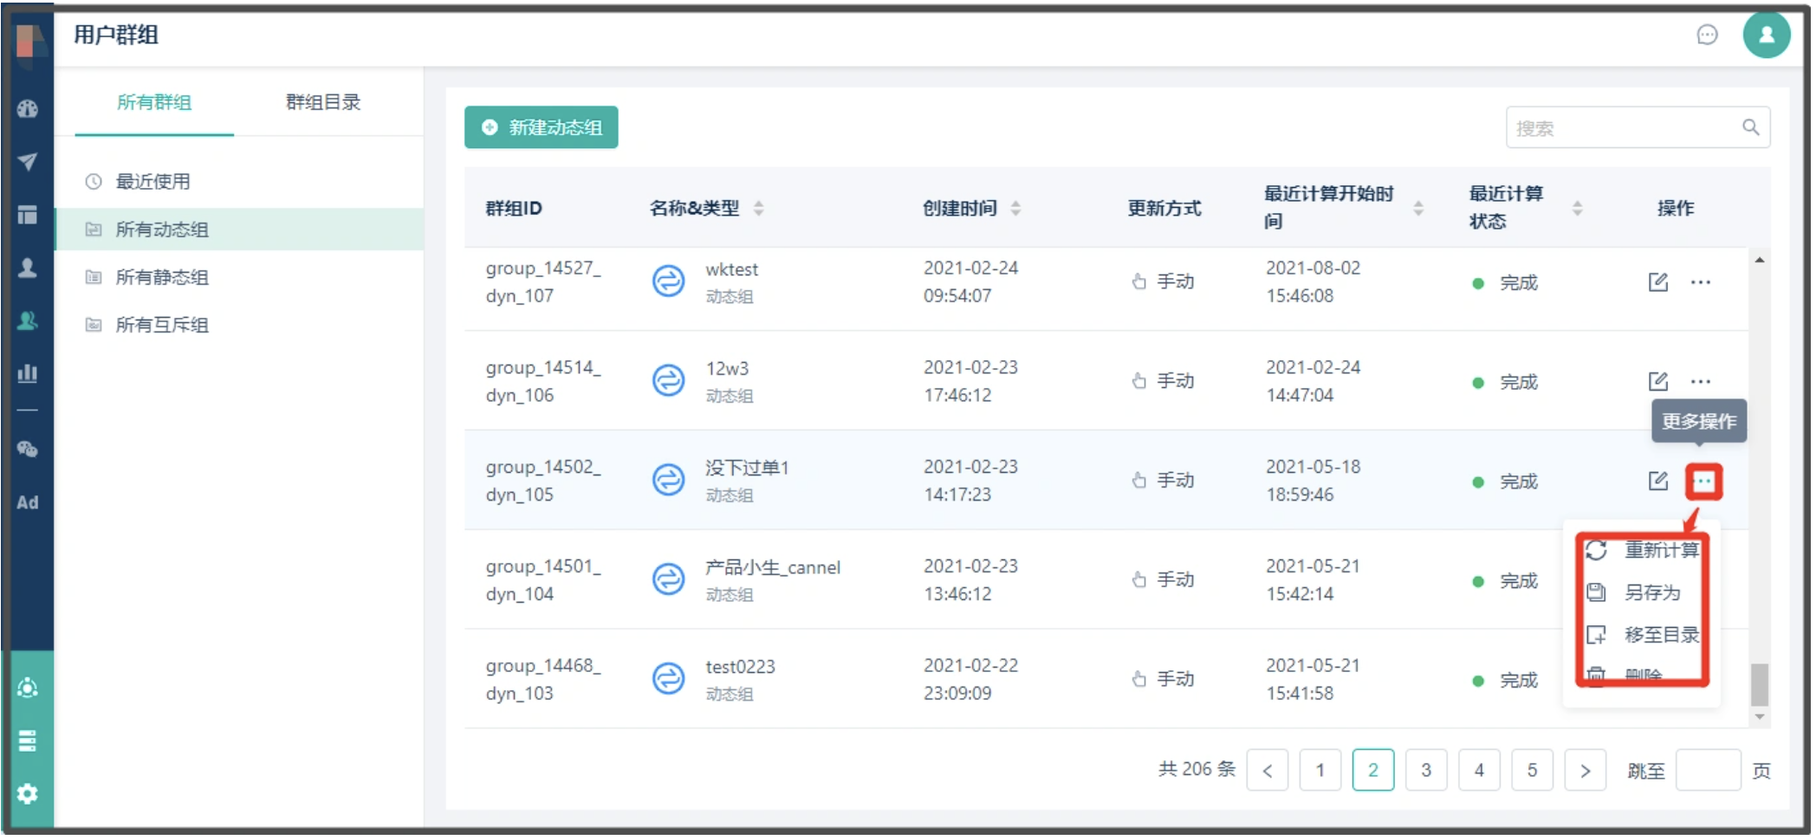This screenshot has width=1816, height=840.
Task: Click dynamic group icon of 产品小生_cannel
Action: (668, 578)
